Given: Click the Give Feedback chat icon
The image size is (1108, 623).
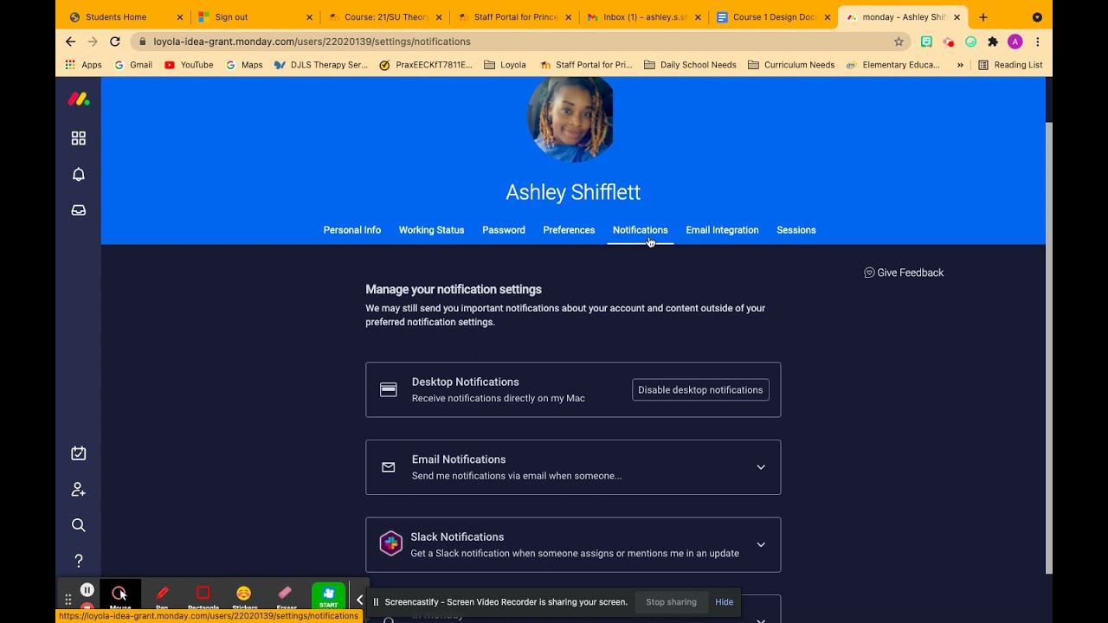Looking at the screenshot, I should pyautogui.click(x=869, y=273).
